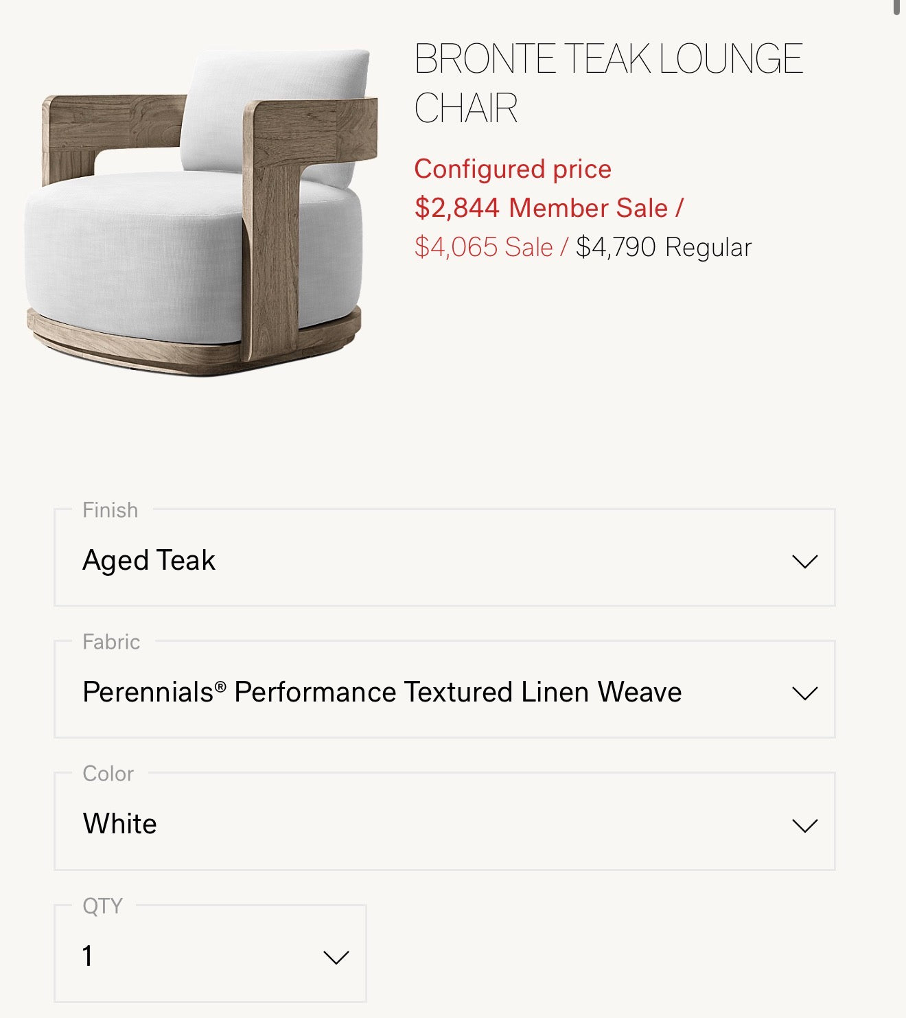Click the $4,790 Regular price
Viewport: 906px width, 1018px height.
pyautogui.click(x=664, y=246)
